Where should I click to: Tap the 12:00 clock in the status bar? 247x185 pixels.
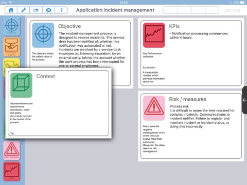pos(124,3)
